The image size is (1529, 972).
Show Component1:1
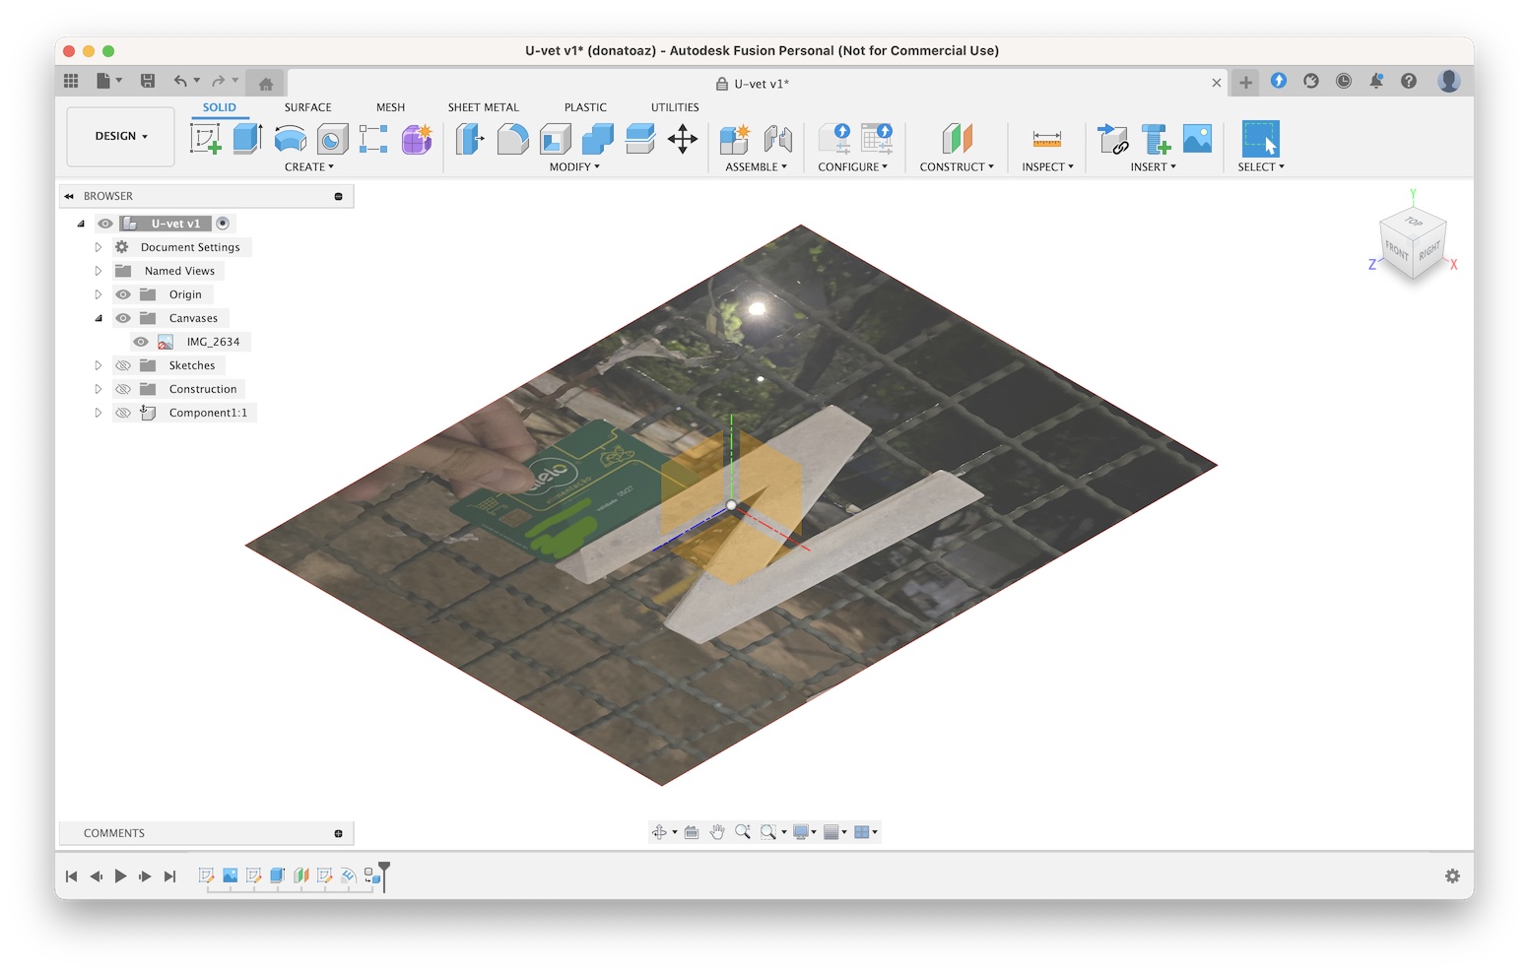(123, 413)
